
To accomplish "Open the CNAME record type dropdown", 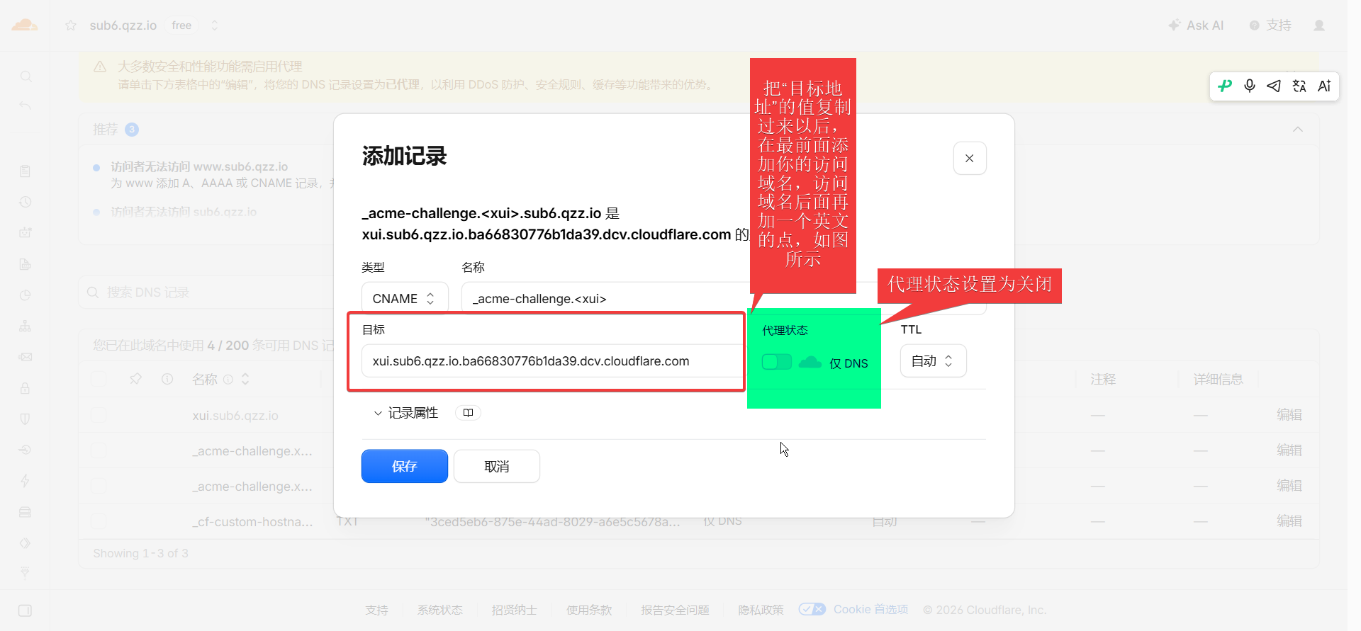I will (405, 299).
